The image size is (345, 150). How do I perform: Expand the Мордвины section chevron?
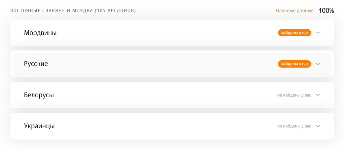click(318, 33)
